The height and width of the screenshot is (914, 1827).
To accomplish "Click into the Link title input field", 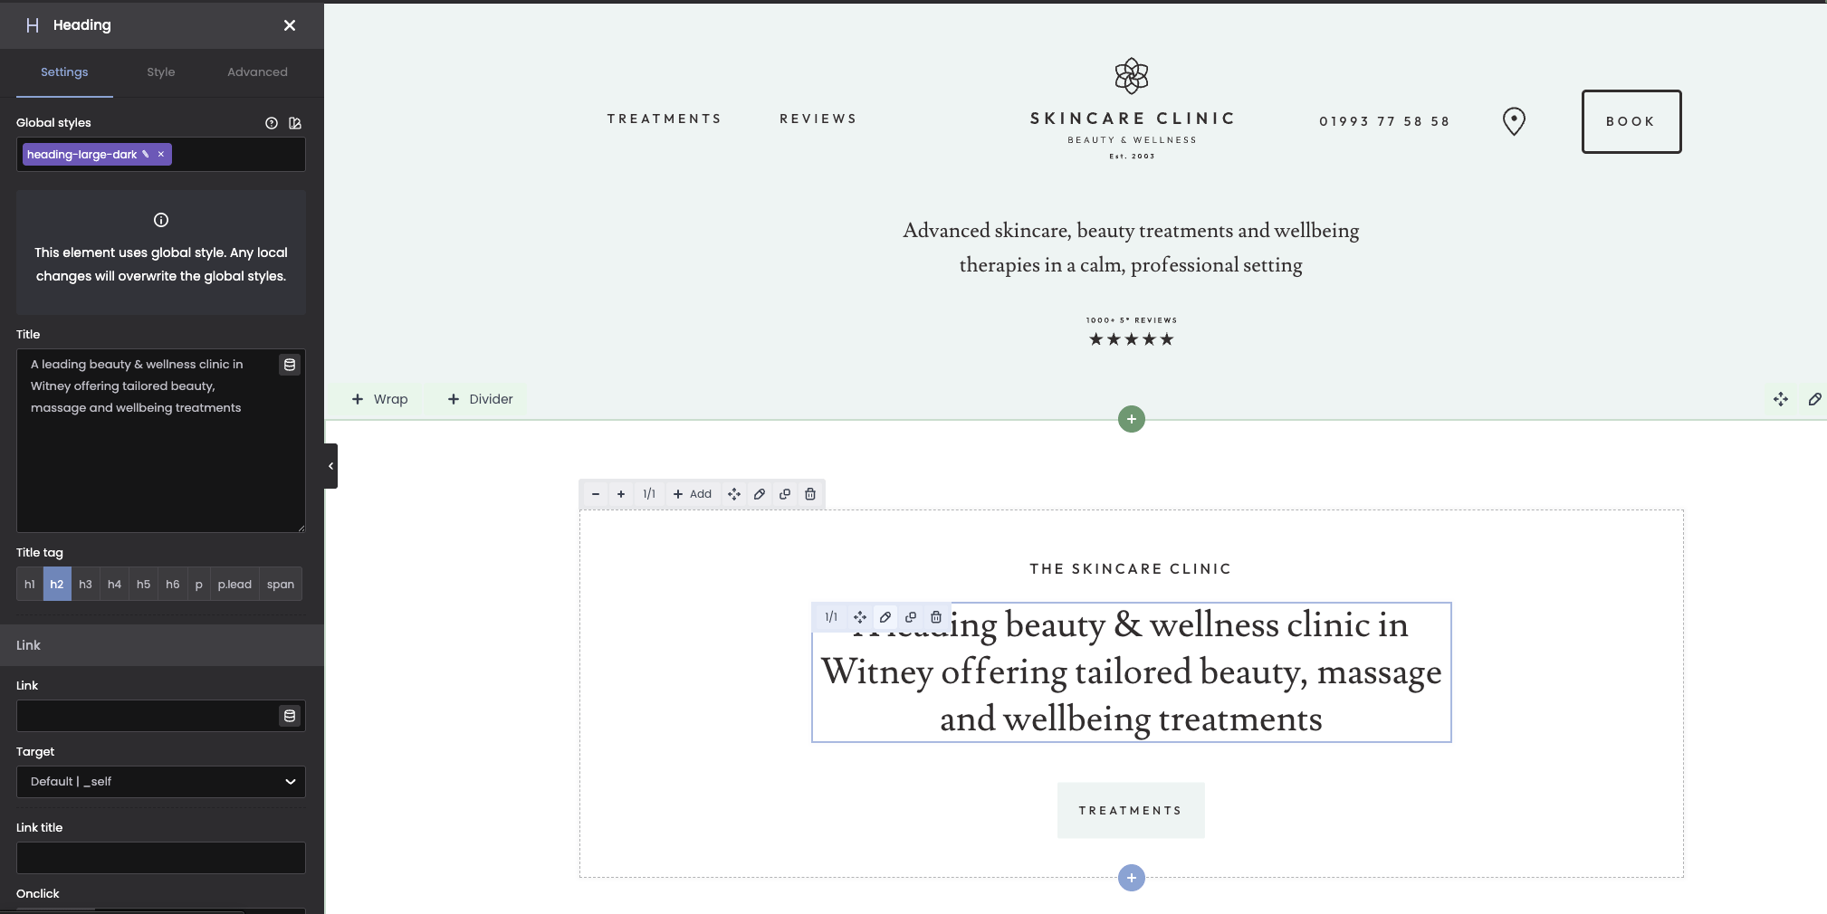I will tap(161, 858).
